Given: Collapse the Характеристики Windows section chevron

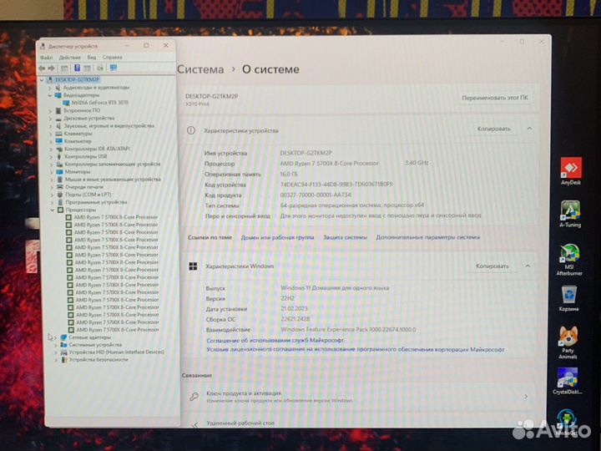Looking at the screenshot, I should [528, 266].
